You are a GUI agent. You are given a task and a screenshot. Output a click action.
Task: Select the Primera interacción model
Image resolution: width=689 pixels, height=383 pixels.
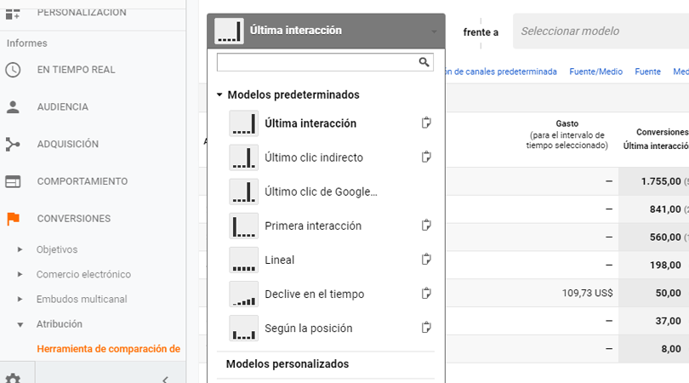click(x=313, y=226)
